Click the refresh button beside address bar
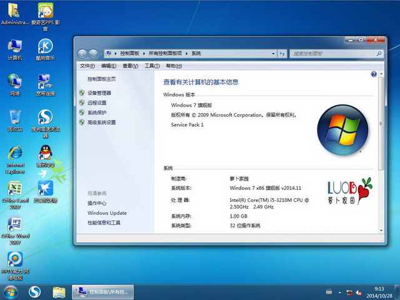This screenshot has height=300, width=400. [282, 54]
